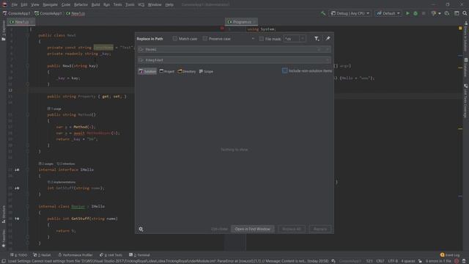
Task: Open search history dropdown in find field
Action: (x=141, y=49)
